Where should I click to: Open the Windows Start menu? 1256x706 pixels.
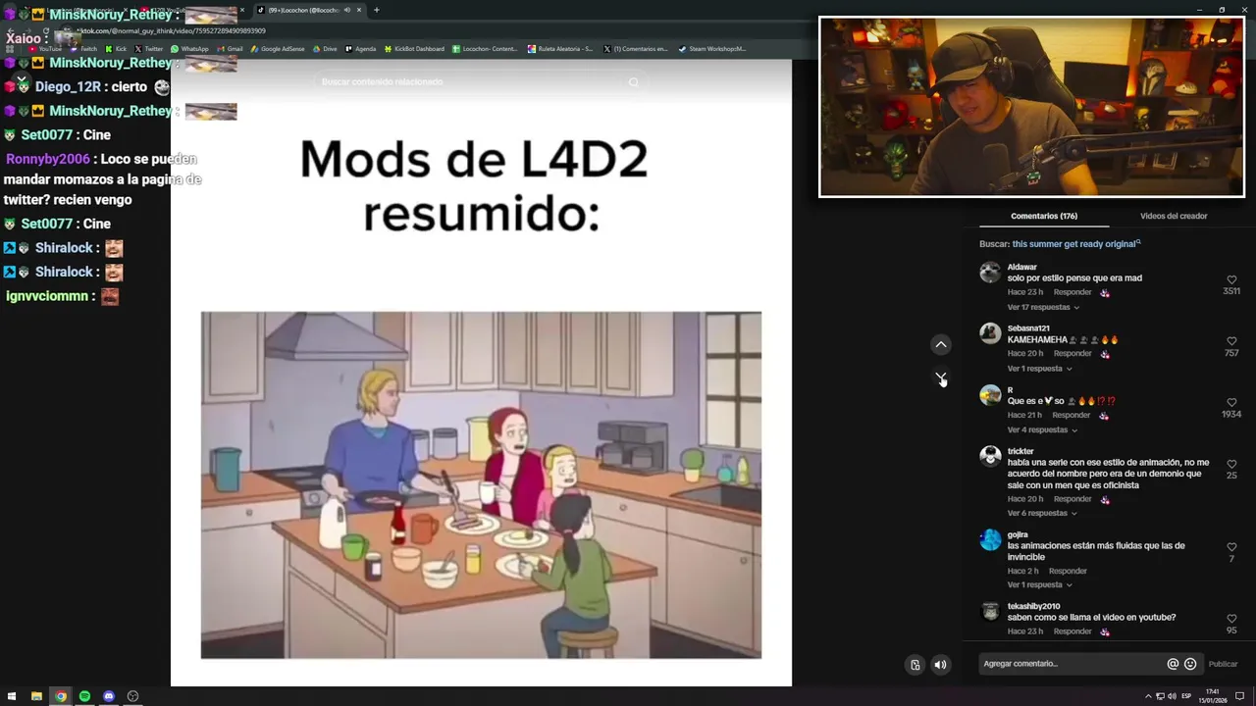pyautogui.click(x=12, y=696)
